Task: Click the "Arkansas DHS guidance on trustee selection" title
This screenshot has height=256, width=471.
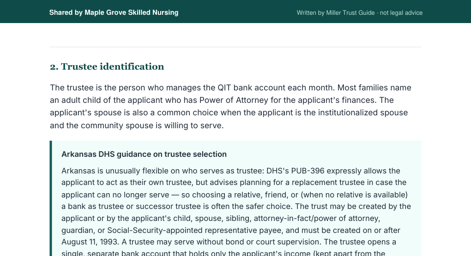Action: click(144, 154)
